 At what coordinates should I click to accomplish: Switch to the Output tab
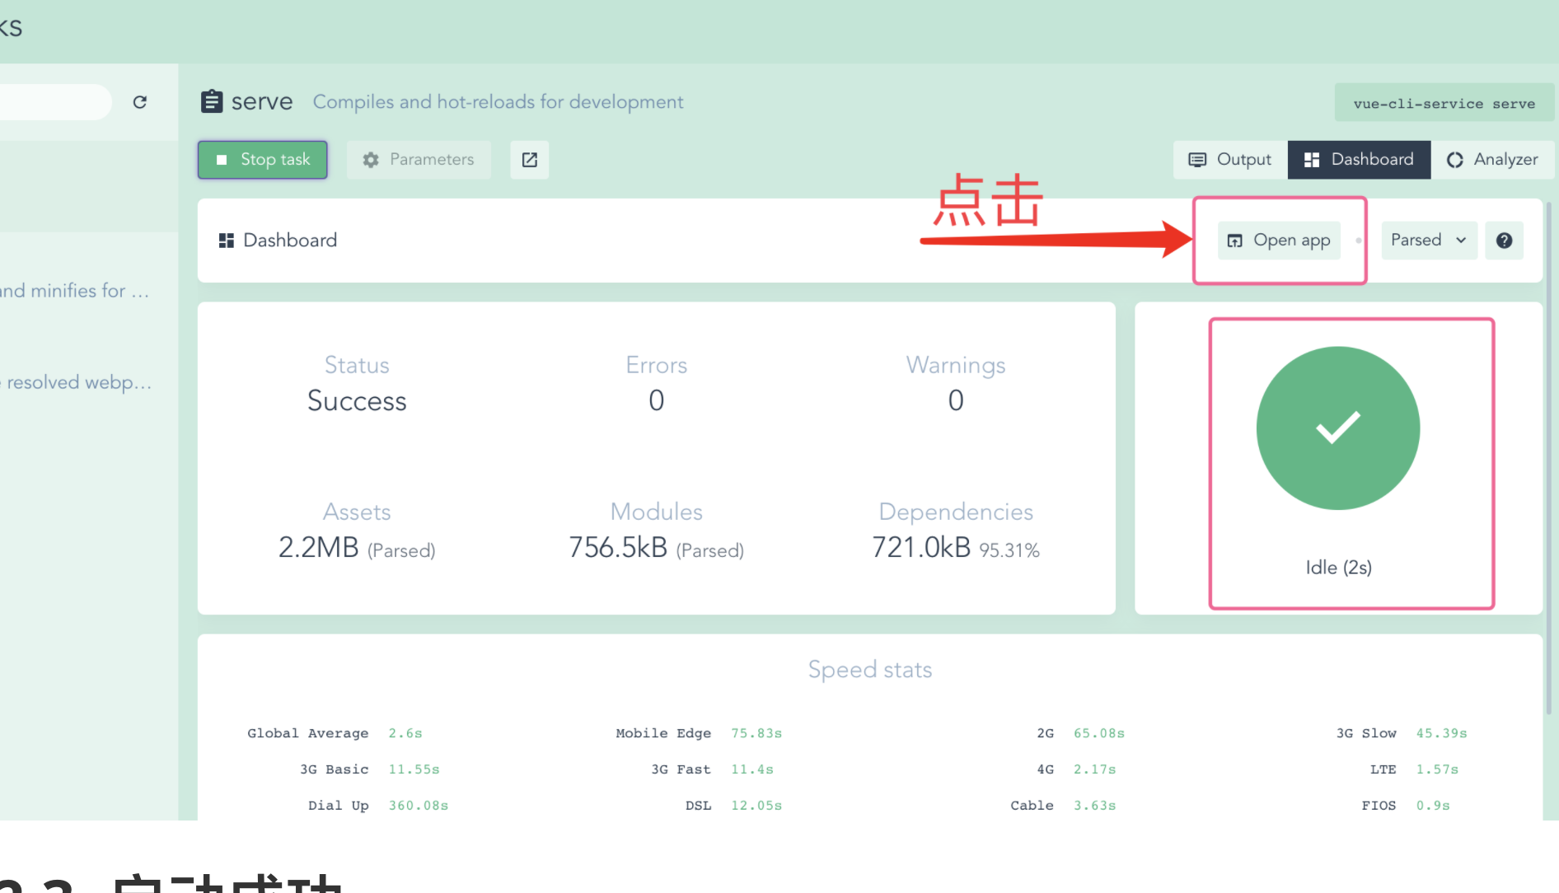(x=1230, y=160)
